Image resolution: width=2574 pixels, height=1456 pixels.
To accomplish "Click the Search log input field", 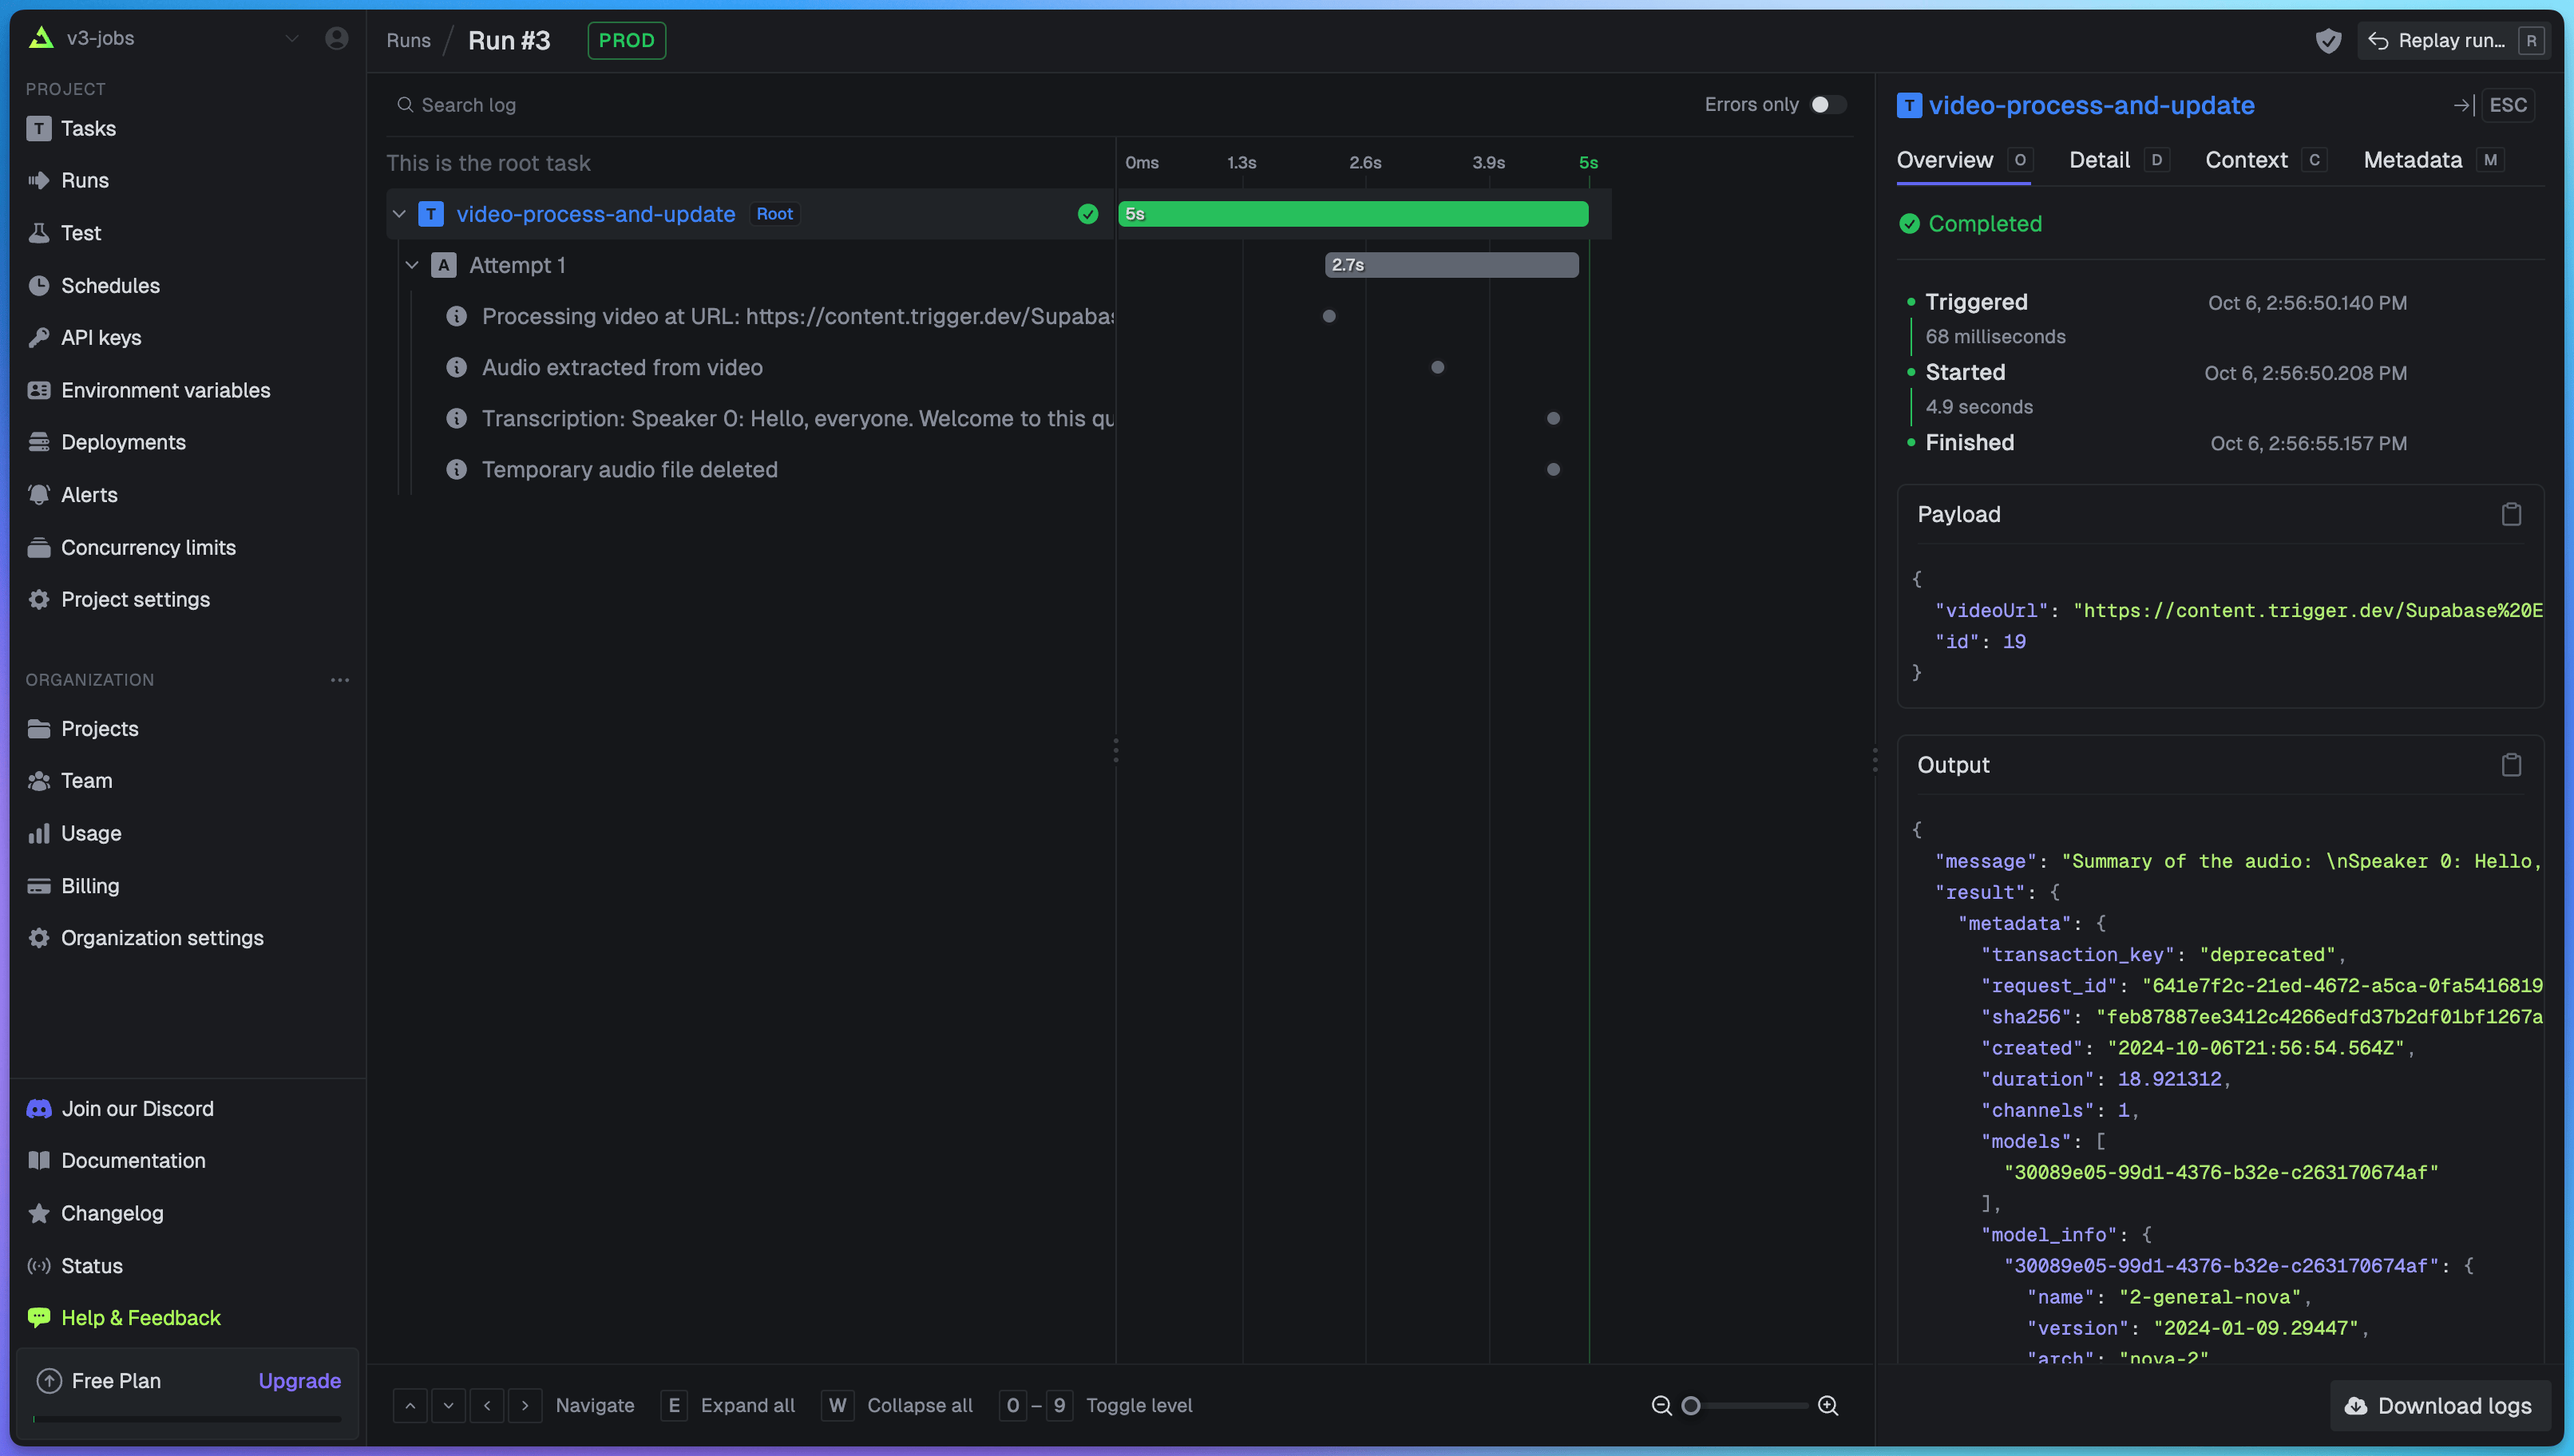I will click(469, 105).
